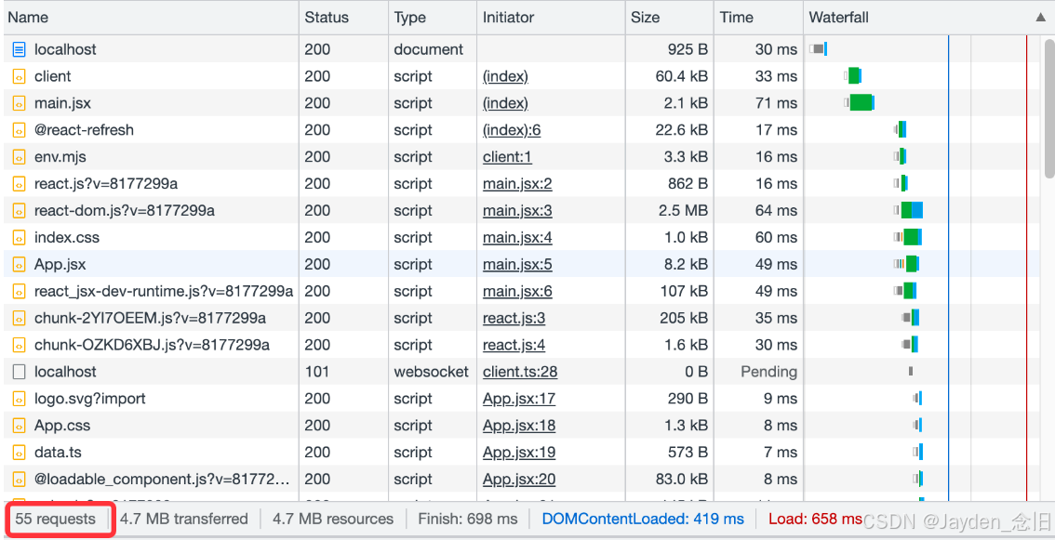Click the Finish: 698 ms status entry
The height and width of the screenshot is (540, 1055).
tap(468, 520)
